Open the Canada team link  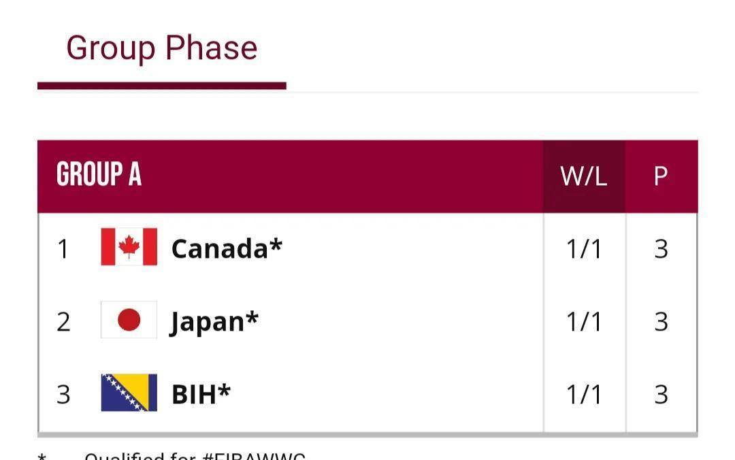tap(226, 248)
